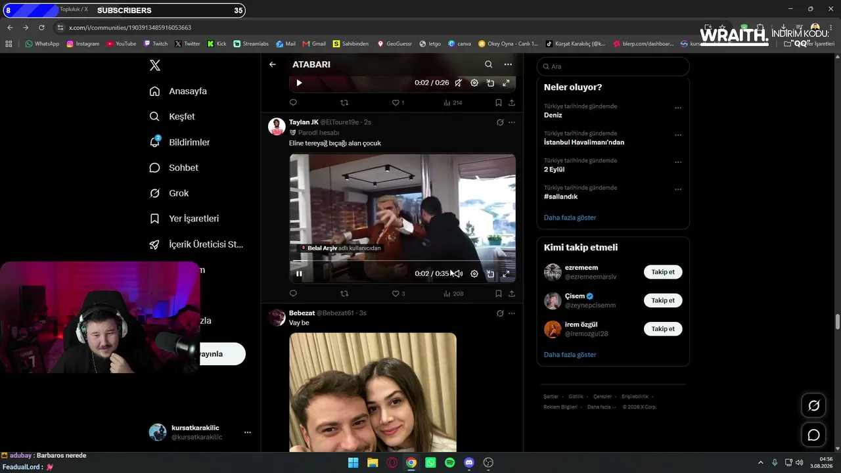Image resolution: width=841 pixels, height=473 pixels.
Task: Reload the page in Chrome
Action: point(41,28)
